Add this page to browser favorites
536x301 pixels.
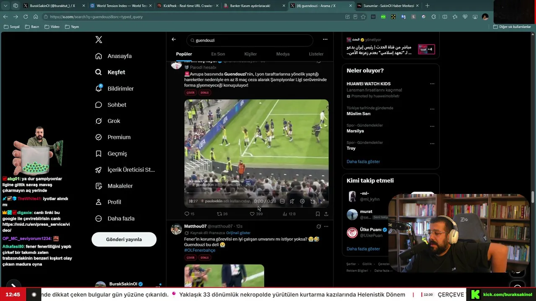coord(363,17)
